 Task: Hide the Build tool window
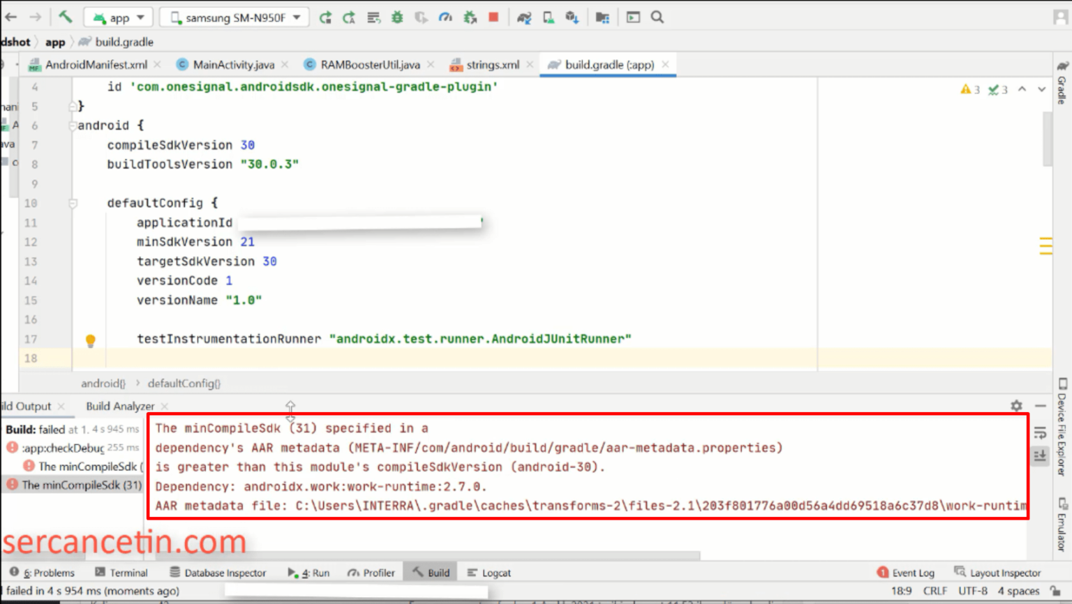(1041, 406)
